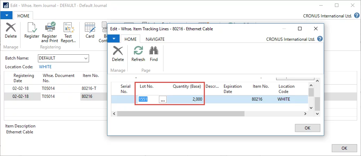361x156 pixels.
Task: Click the Lot No. lookup ellipsis button
Action: (162, 100)
